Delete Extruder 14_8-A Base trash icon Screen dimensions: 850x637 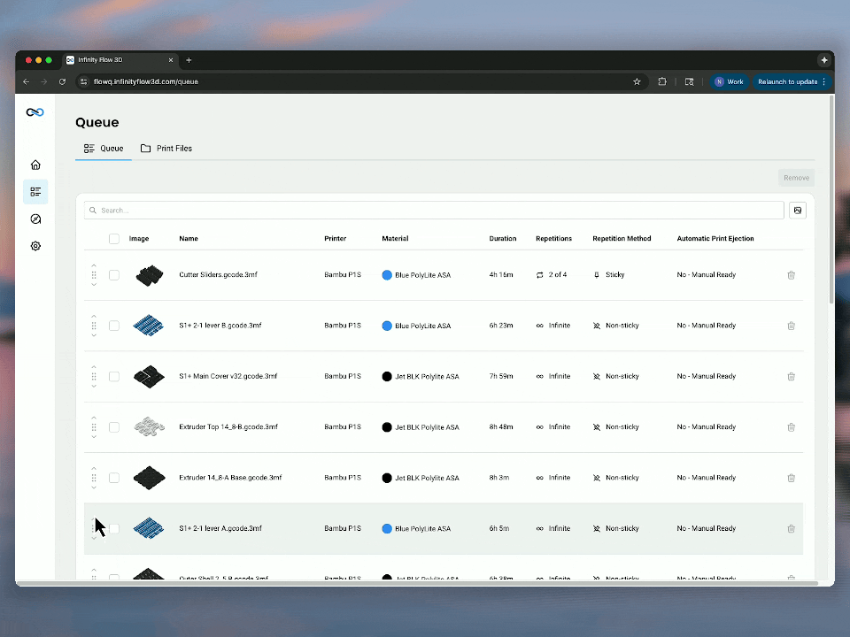pyautogui.click(x=791, y=478)
